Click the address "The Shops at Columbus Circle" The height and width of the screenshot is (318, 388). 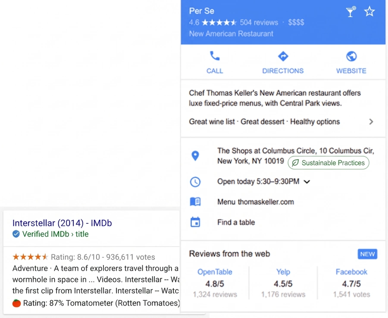pos(266,151)
